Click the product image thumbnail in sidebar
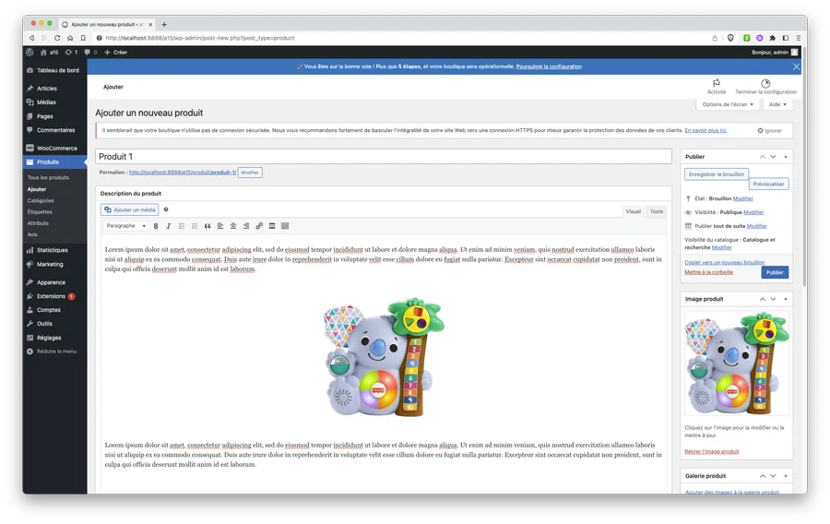The image size is (830, 524). tap(737, 363)
